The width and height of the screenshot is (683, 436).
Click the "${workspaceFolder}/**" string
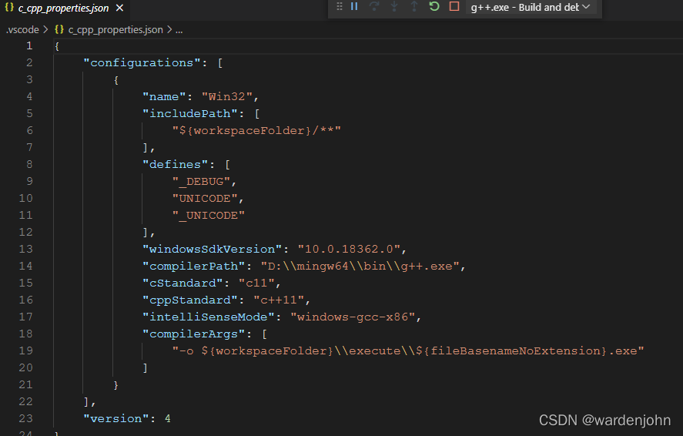pos(256,131)
